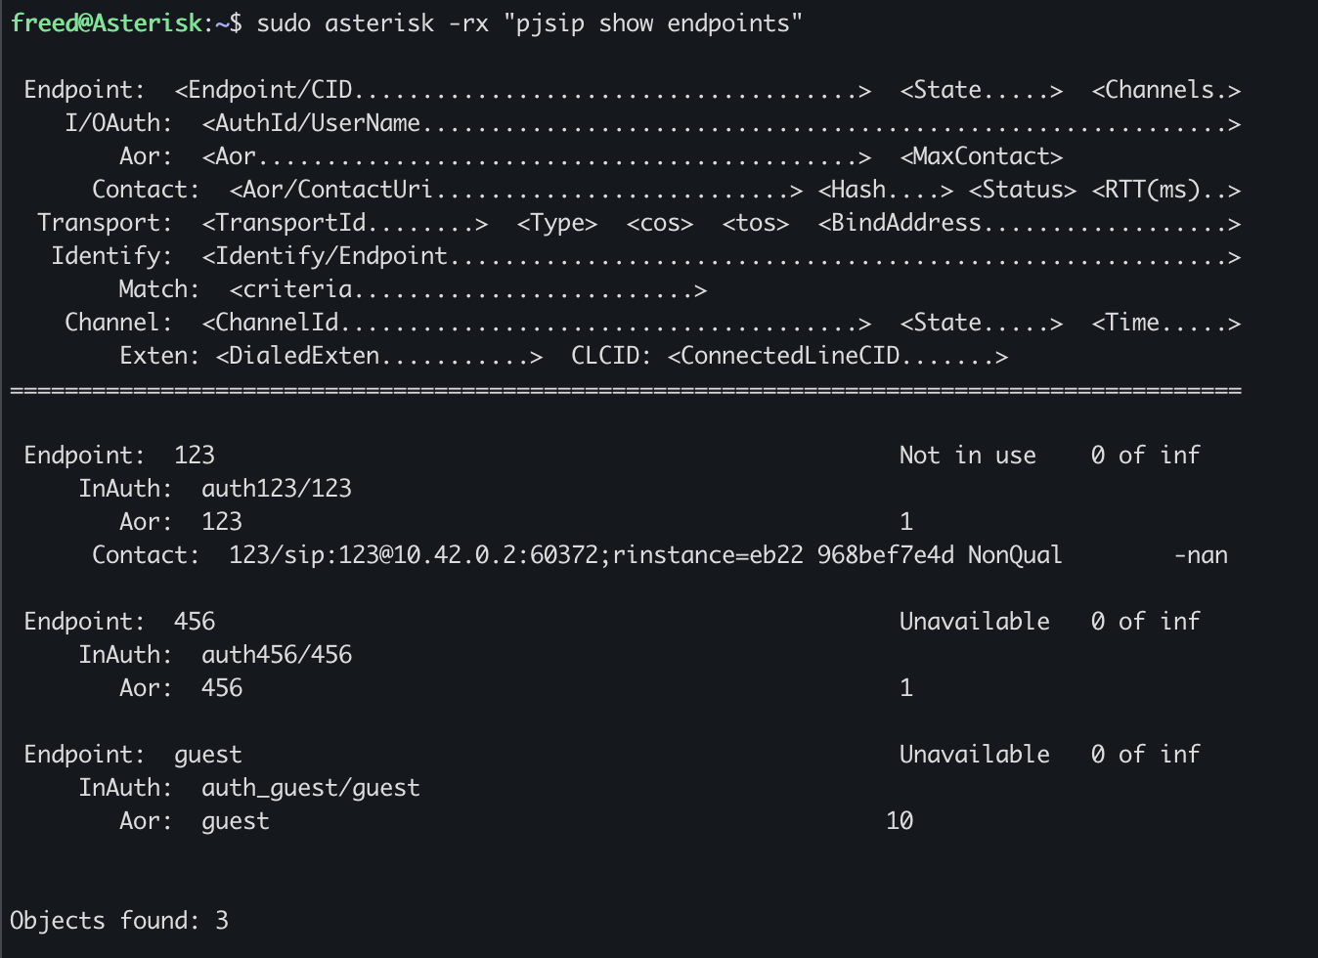Click the "<MaxContact>" header text

(x=981, y=156)
